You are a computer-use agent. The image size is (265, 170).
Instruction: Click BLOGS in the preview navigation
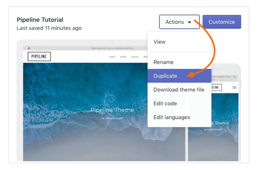coord(135,57)
